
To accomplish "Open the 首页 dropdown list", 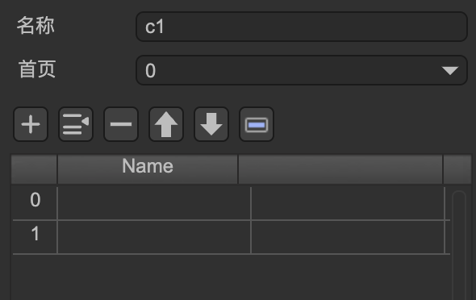I will [302, 70].
